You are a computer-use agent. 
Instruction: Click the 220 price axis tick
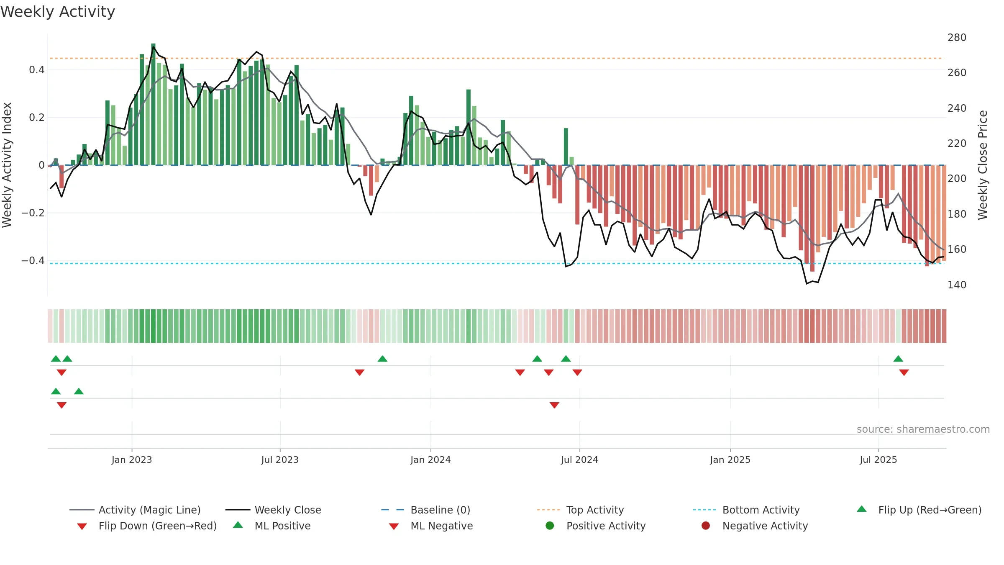point(957,144)
